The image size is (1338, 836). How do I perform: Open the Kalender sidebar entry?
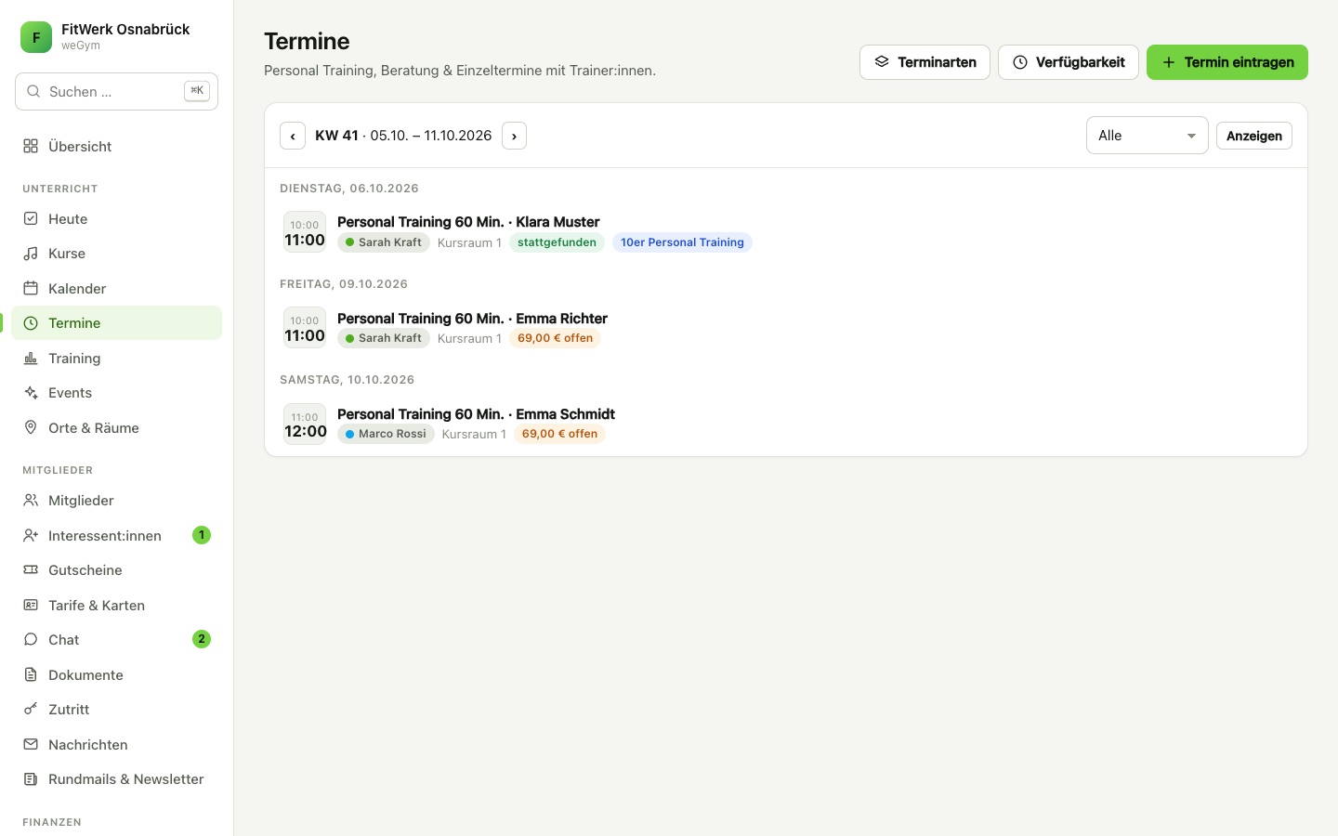click(x=117, y=288)
